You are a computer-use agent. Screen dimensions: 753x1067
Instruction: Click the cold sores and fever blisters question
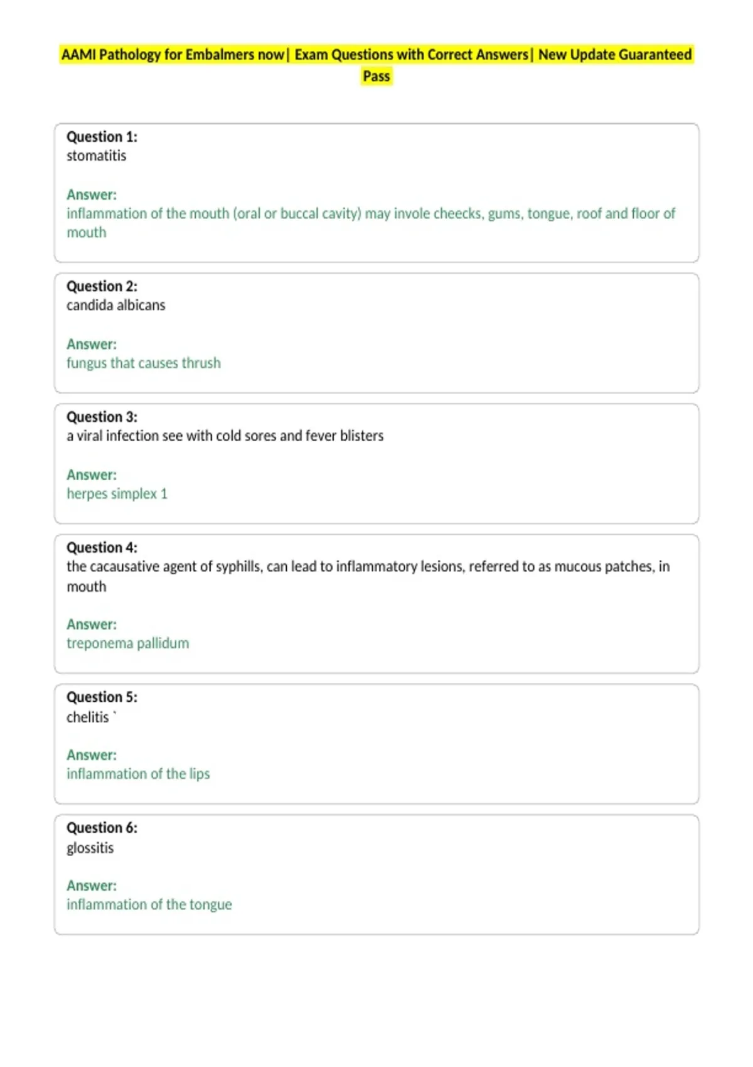pos(225,436)
